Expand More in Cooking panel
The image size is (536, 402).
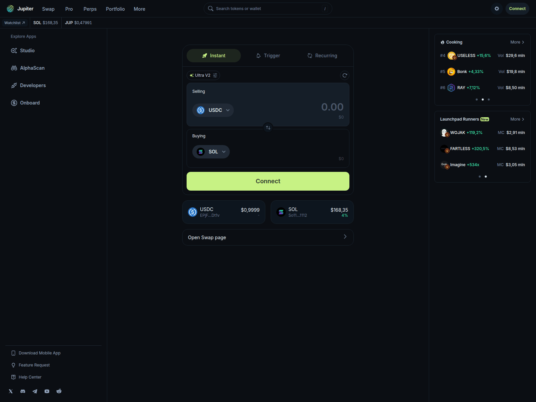pos(517,42)
